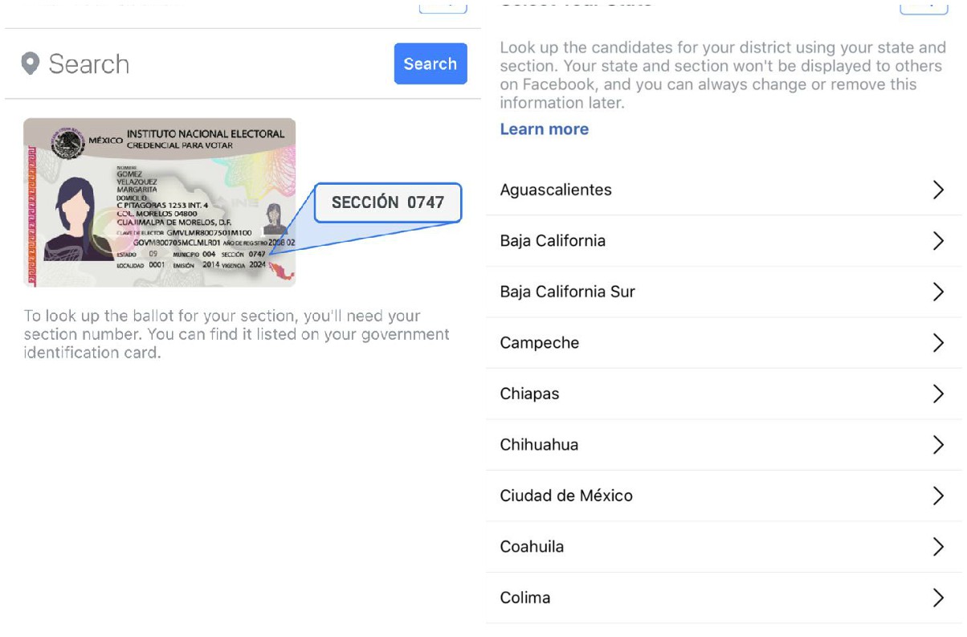Pick Chiapas in the state list

(529, 394)
